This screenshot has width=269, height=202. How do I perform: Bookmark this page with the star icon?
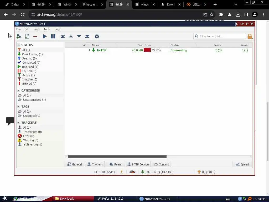coord(212,14)
